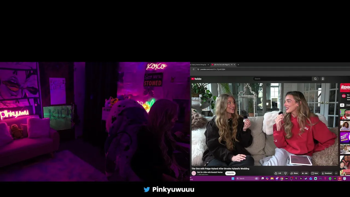Close The One with Paige Hyland tab
The height and width of the screenshot is (197, 350).
[234, 65]
